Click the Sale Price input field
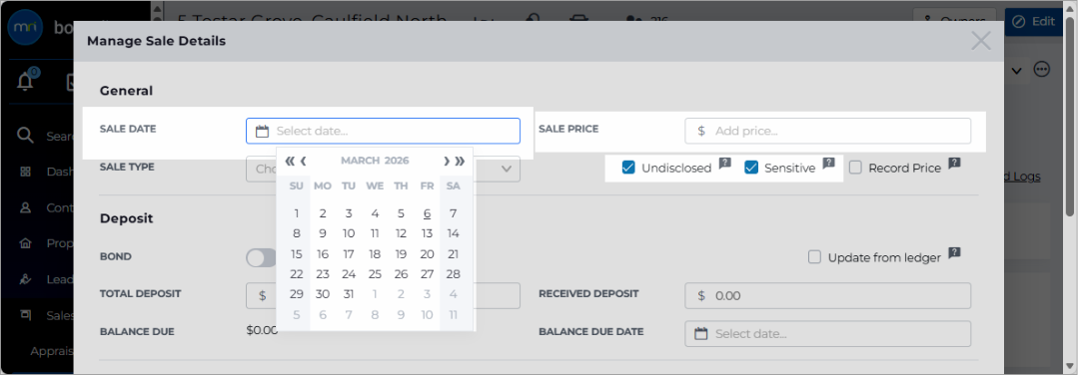This screenshot has width=1079, height=375. [x=828, y=131]
